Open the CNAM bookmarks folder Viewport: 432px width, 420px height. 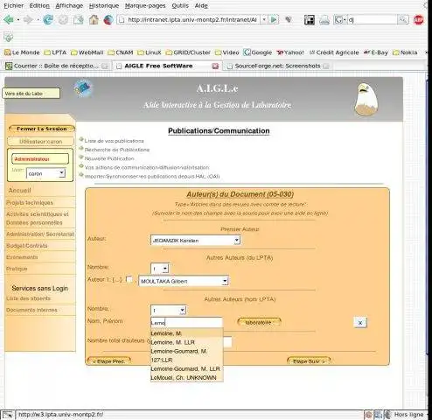tap(121, 52)
